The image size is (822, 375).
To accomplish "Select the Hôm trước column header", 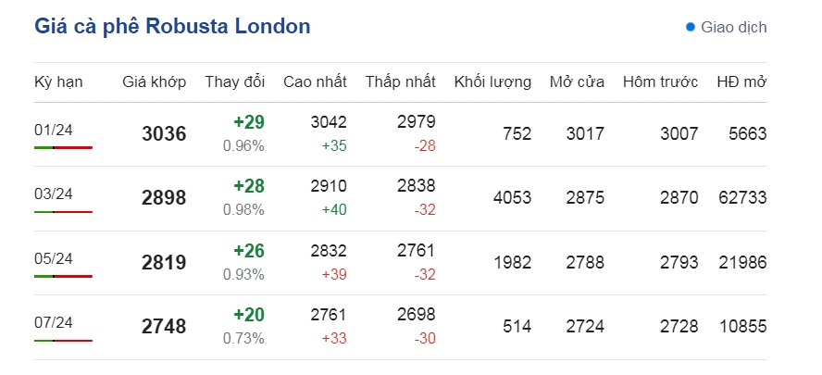I will coord(661,81).
